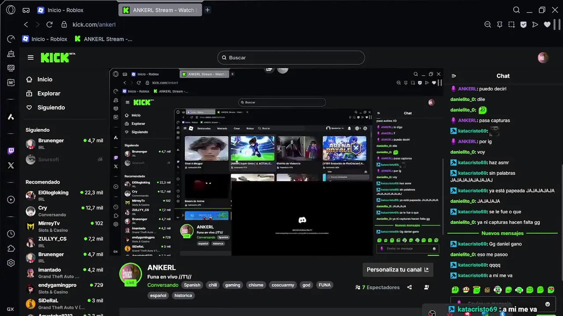
Task: Open the Aria AI icon in sidebar
Action: pyautogui.click(x=11, y=117)
